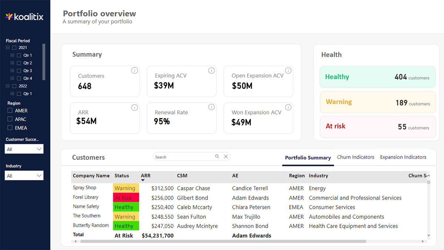
Task: Click the Koalitix logo
Action: point(24,17)
